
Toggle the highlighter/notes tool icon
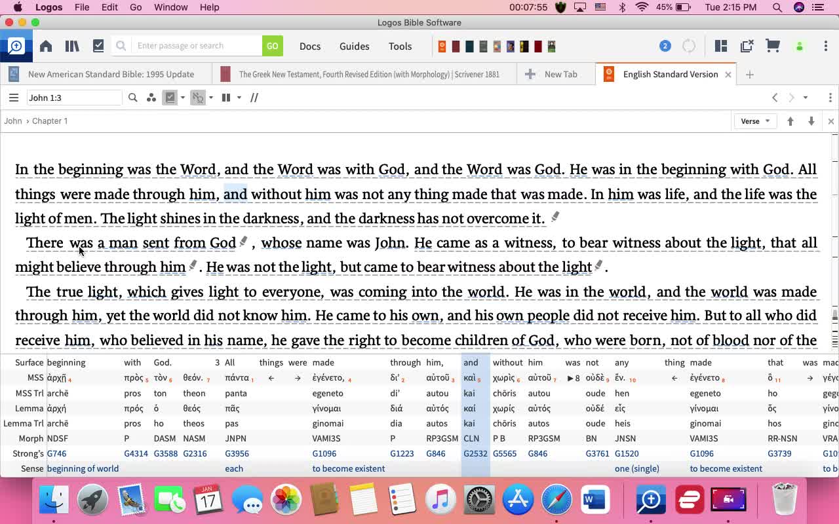[x=198, y=98]
